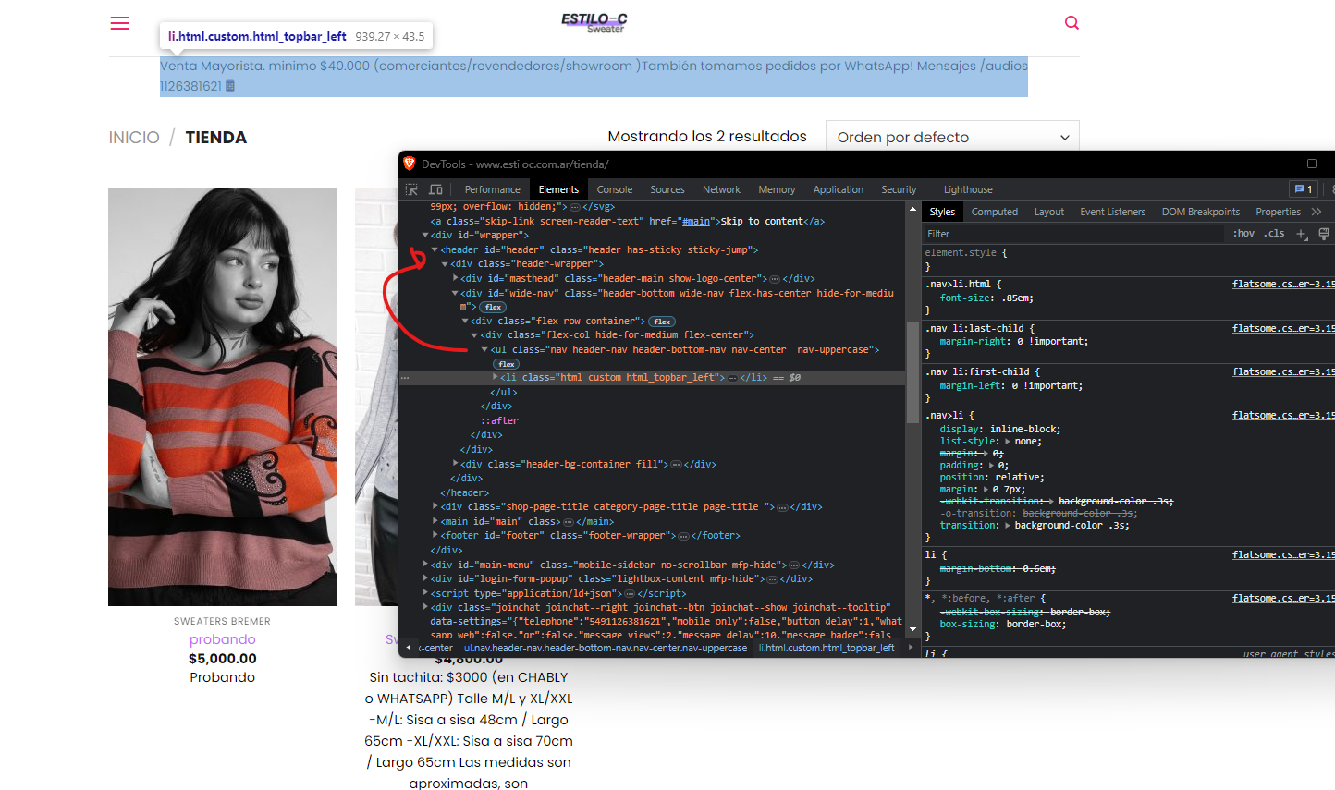Open the Application tab
Viewport: 1335px width, 790px height.
tap(839, 189)
